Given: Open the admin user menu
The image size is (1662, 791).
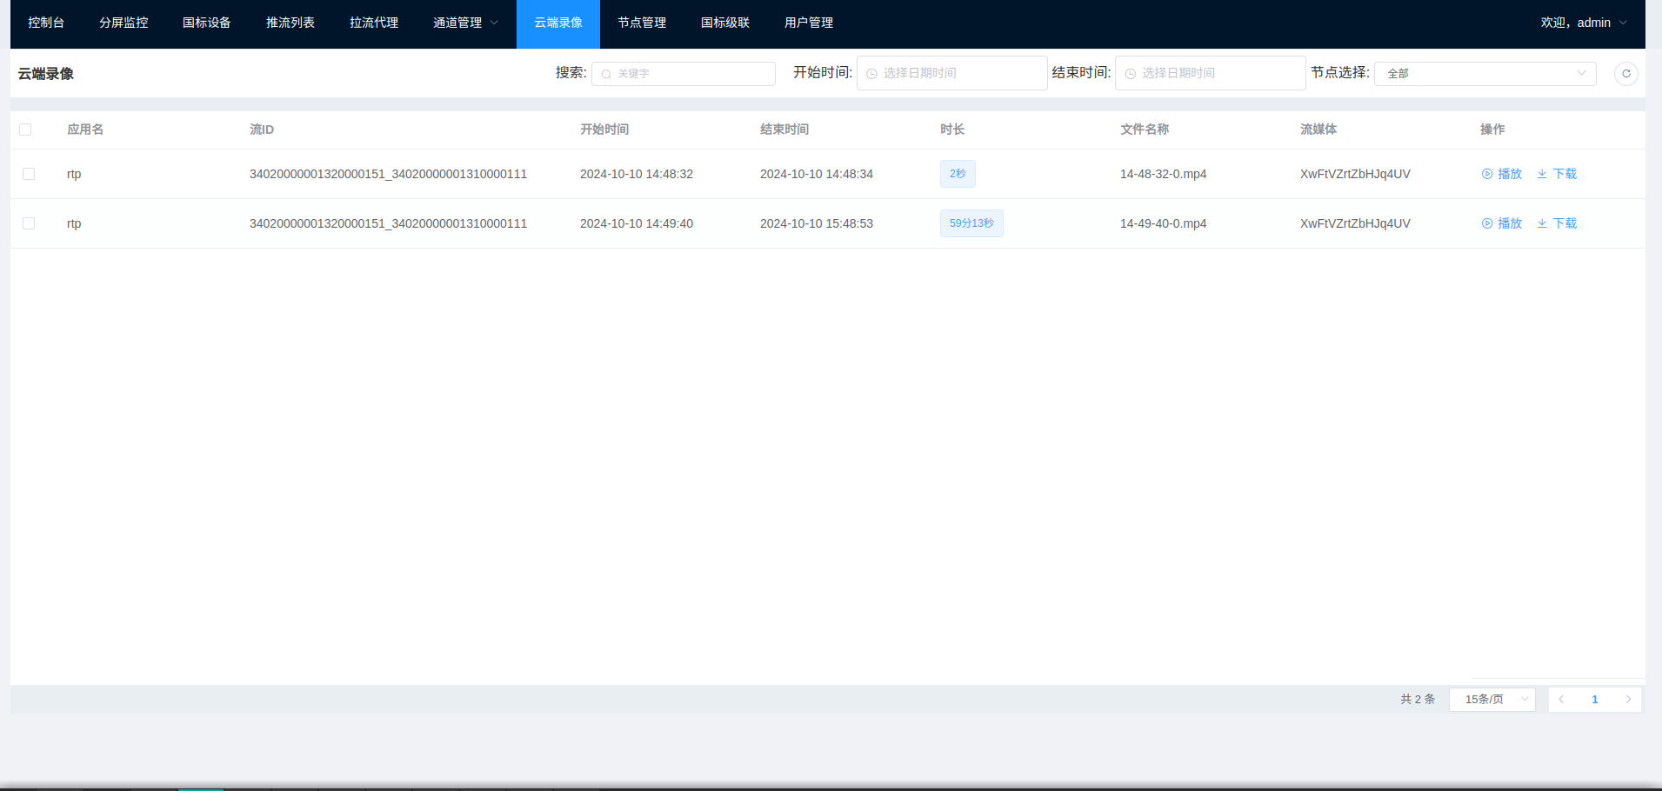Looking at the screenshot, I should (x=1583, y=23).
